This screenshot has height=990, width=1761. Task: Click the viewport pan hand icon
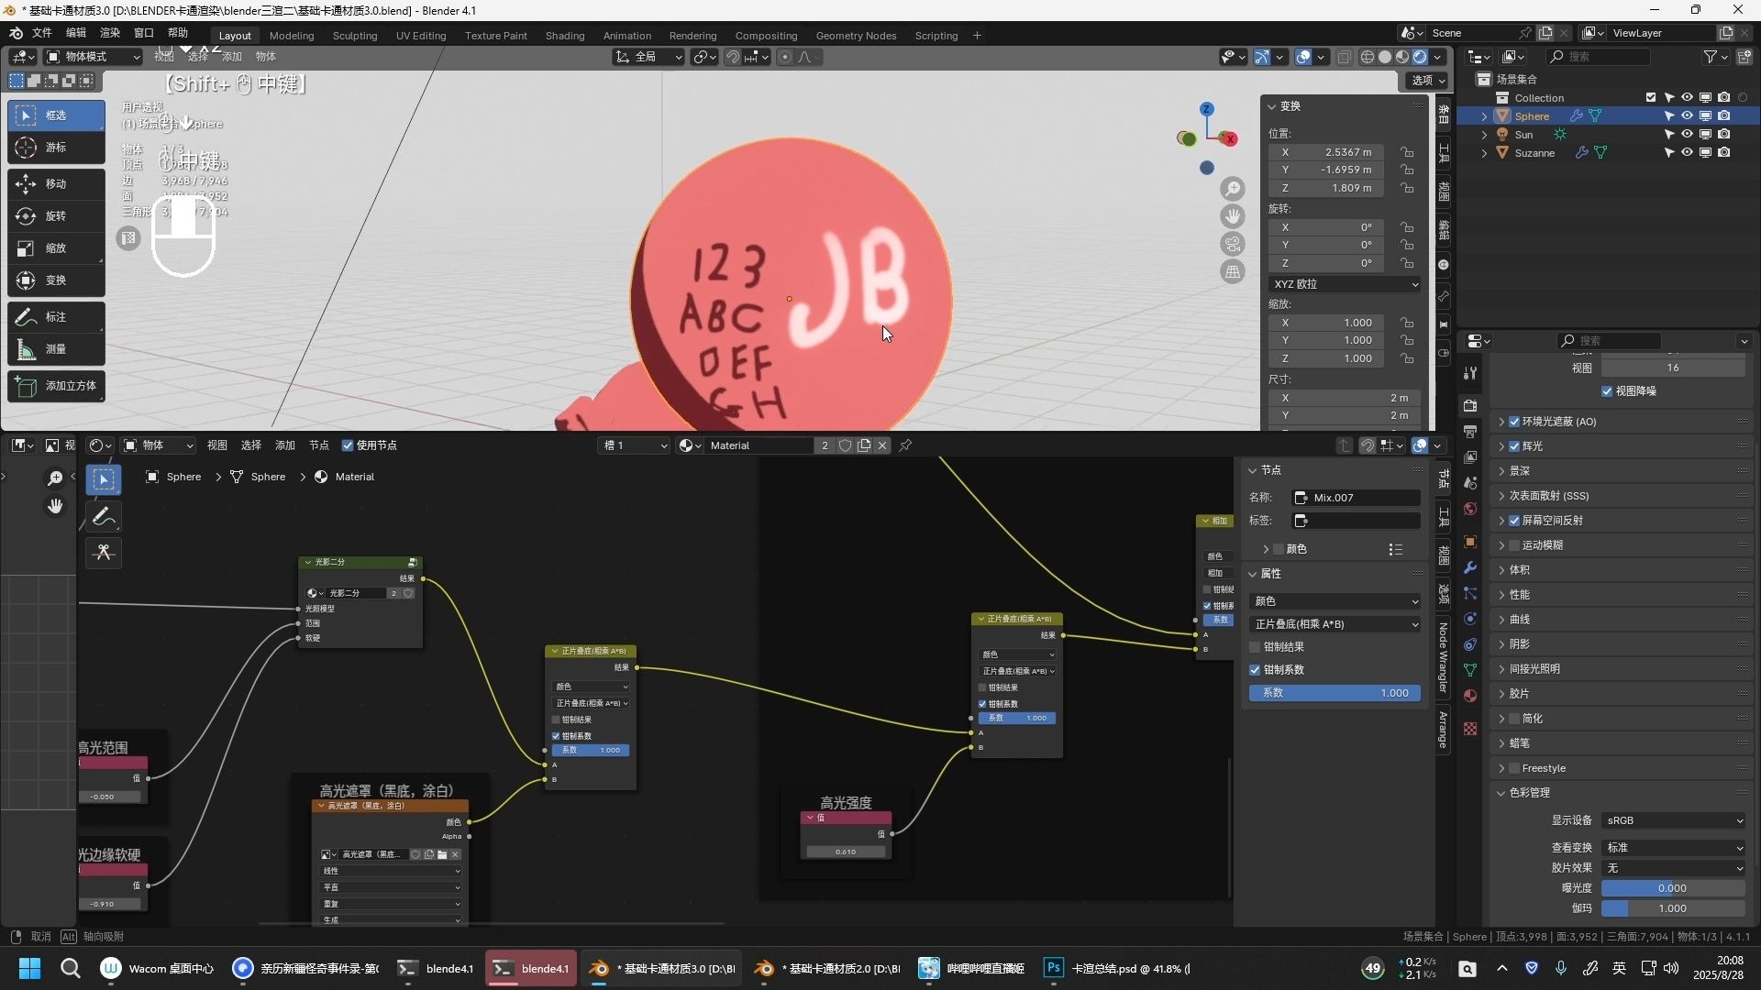pyautogui.click(x=1233, y=216)
